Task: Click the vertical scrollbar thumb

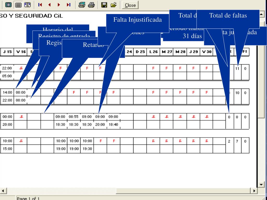Action: 261,70
